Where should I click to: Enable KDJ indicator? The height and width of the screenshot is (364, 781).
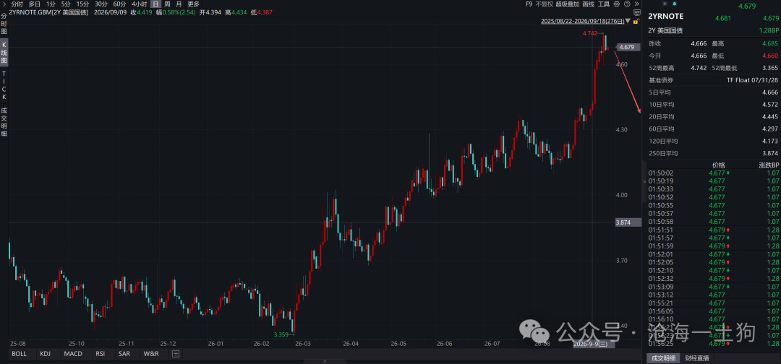(46, 354)
